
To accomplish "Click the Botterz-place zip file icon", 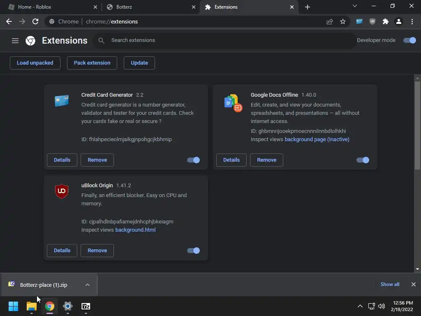I will tap(12, 284).
